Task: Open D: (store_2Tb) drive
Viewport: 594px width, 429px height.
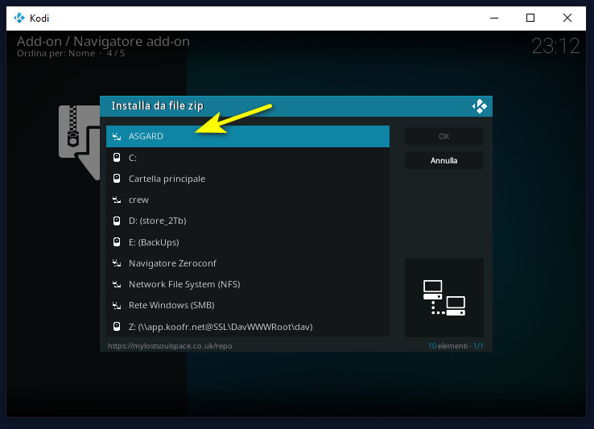Action: point(248,221)
